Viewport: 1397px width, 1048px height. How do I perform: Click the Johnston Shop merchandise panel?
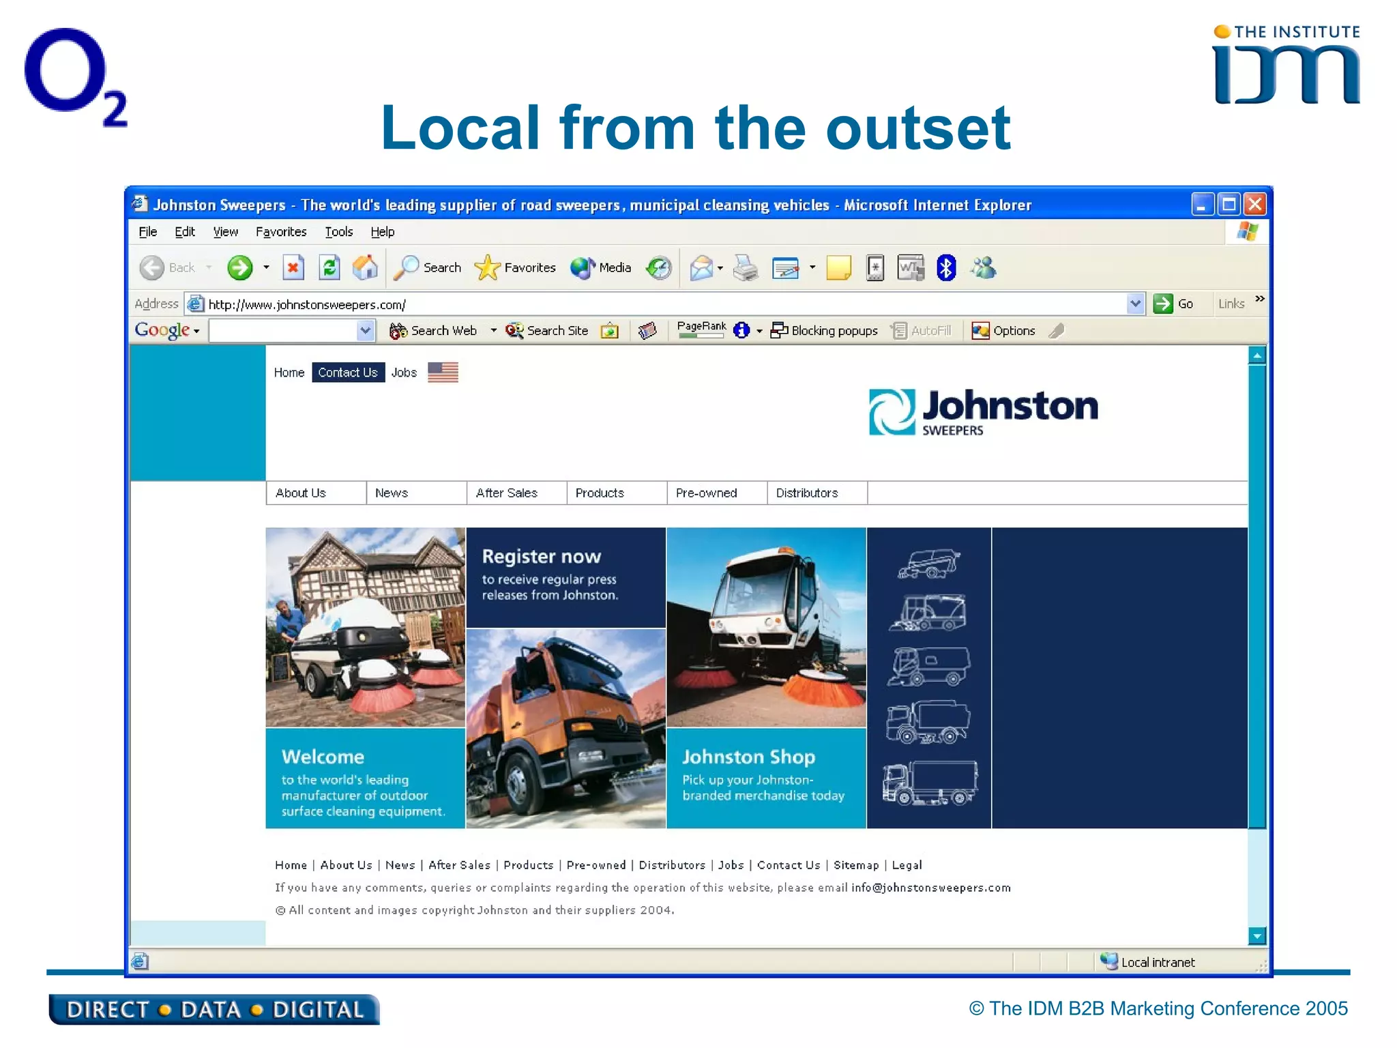[766, 778]
